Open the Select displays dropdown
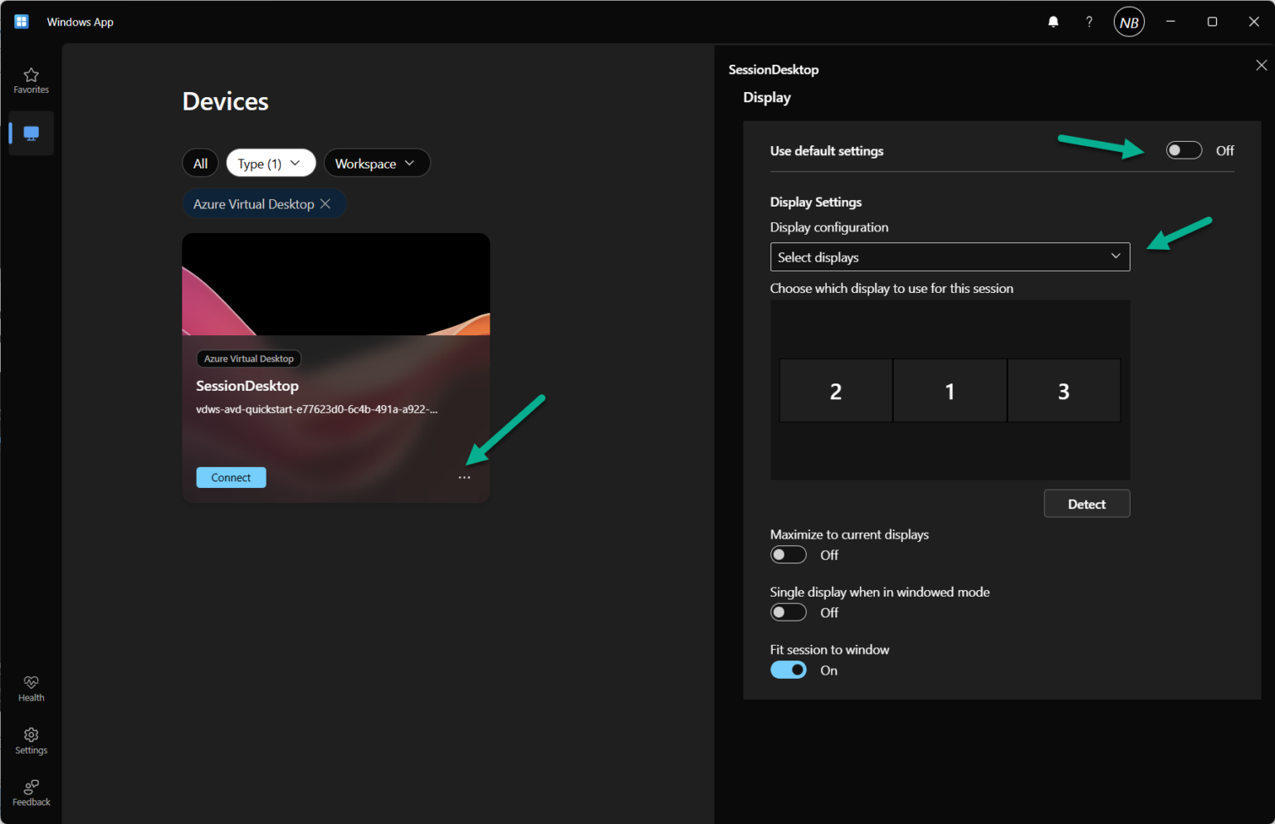Screen dimensions: 1275x824 tap(950, 256)
